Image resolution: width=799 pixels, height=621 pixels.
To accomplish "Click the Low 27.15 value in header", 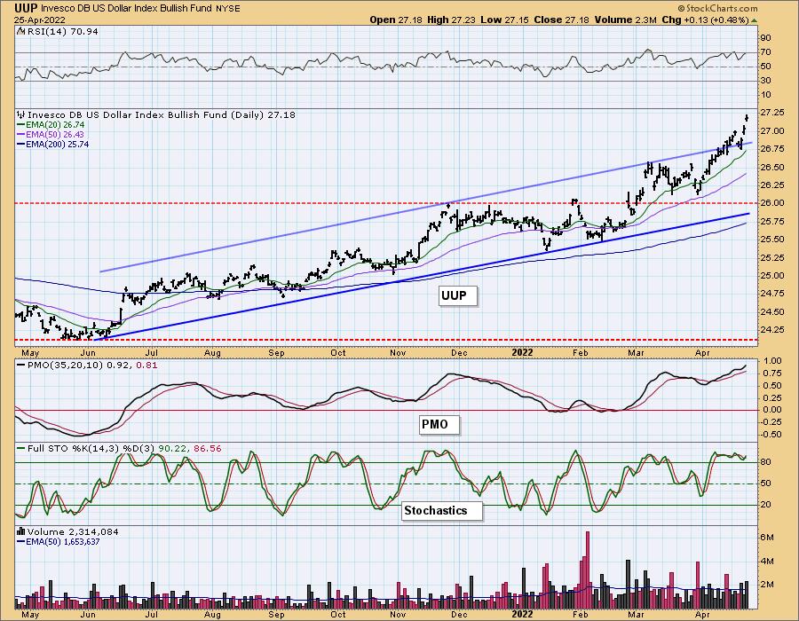I will click(x=504, y=20).
